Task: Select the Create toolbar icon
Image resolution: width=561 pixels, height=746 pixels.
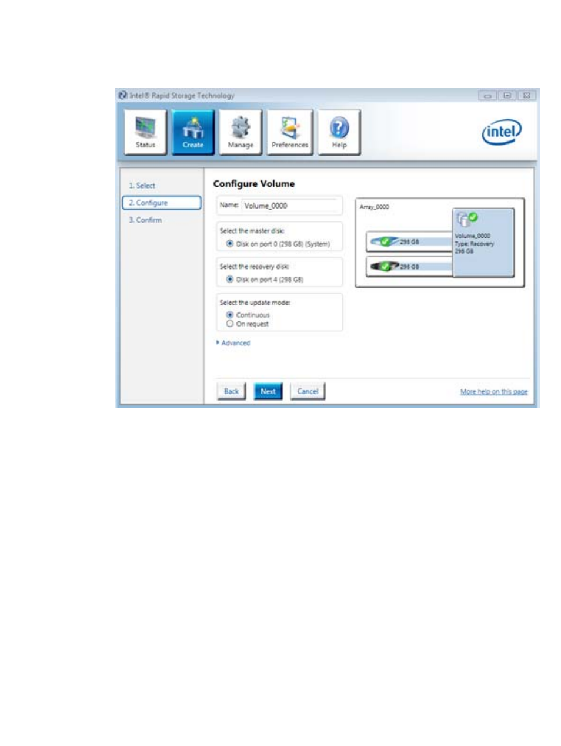Action: tap(193, 132)
